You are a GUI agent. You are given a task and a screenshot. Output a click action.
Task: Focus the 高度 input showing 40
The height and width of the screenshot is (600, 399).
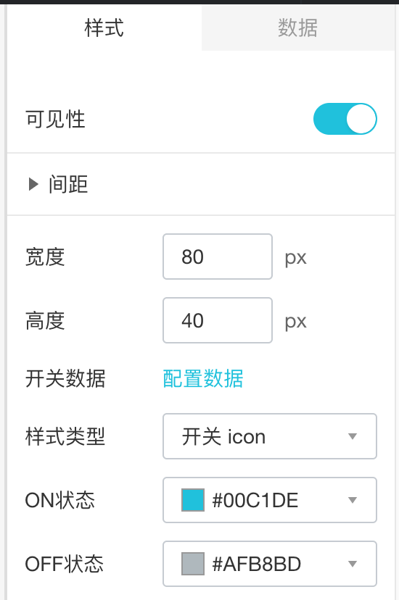(218, 320)
